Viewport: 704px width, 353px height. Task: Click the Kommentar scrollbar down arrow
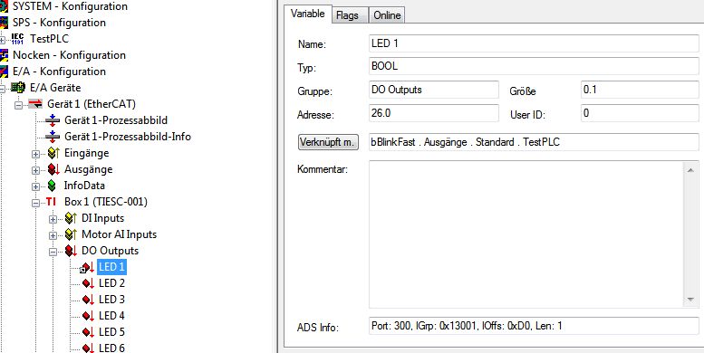(690, 300)
